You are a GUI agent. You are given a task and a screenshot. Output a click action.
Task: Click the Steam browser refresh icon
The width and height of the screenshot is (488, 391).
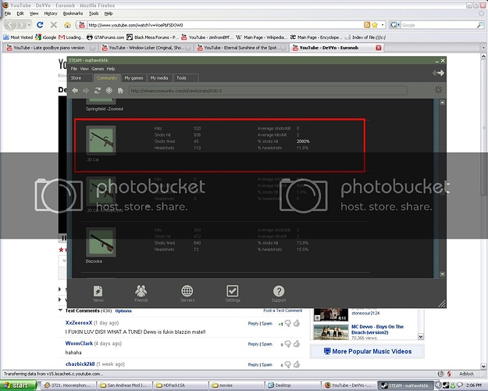tap(98, 91)
